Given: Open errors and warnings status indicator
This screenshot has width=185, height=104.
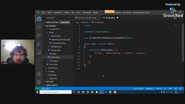Looking at the screenshot, I should point(46,88).
